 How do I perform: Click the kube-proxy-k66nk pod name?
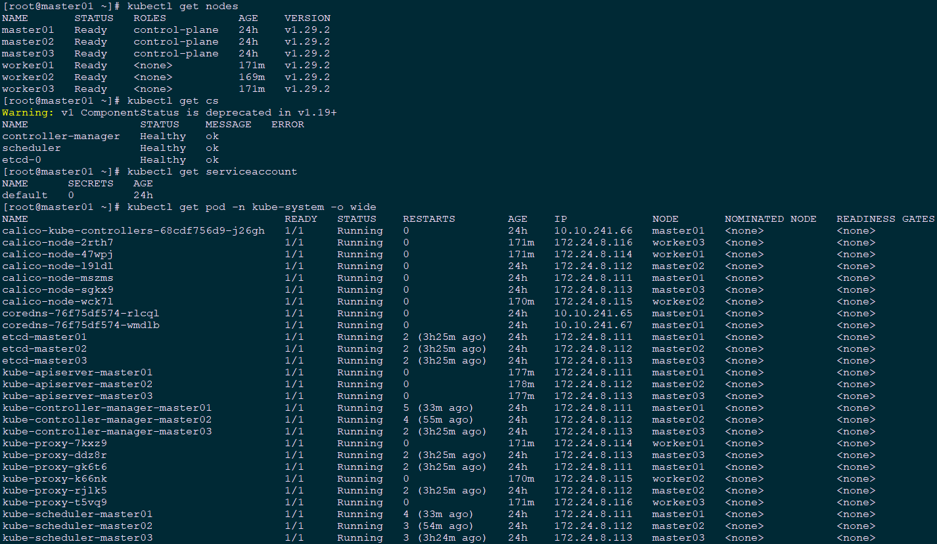tap(54, 478)
